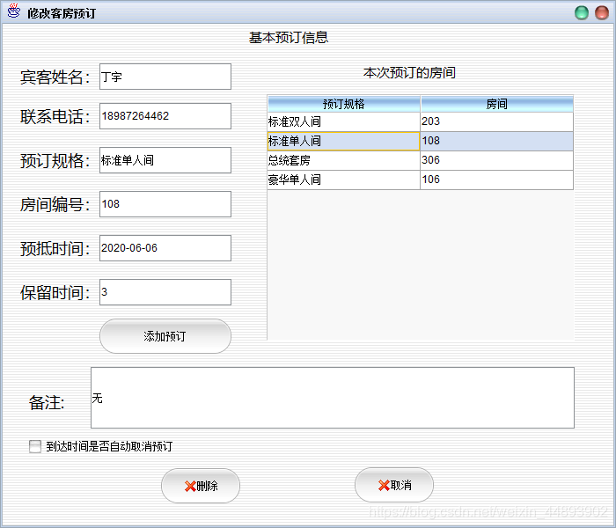Click the 备注 label
This screenshot has height=528, width=616.
(47, 403)
